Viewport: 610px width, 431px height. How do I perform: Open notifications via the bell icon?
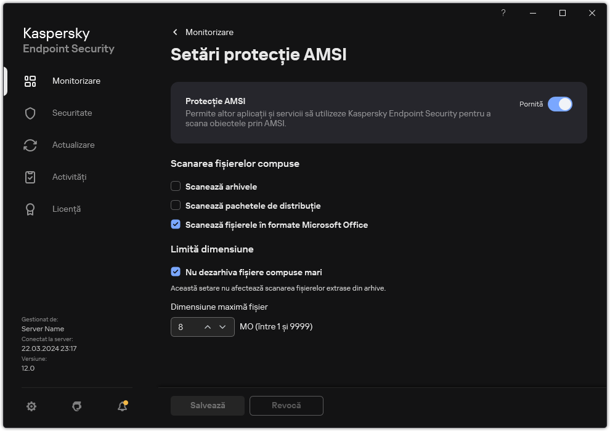123,406
